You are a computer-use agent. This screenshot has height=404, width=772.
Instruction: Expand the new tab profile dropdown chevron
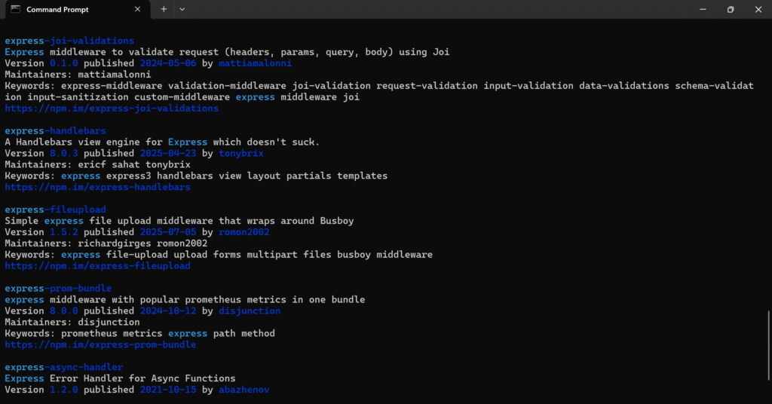[182, 9]
